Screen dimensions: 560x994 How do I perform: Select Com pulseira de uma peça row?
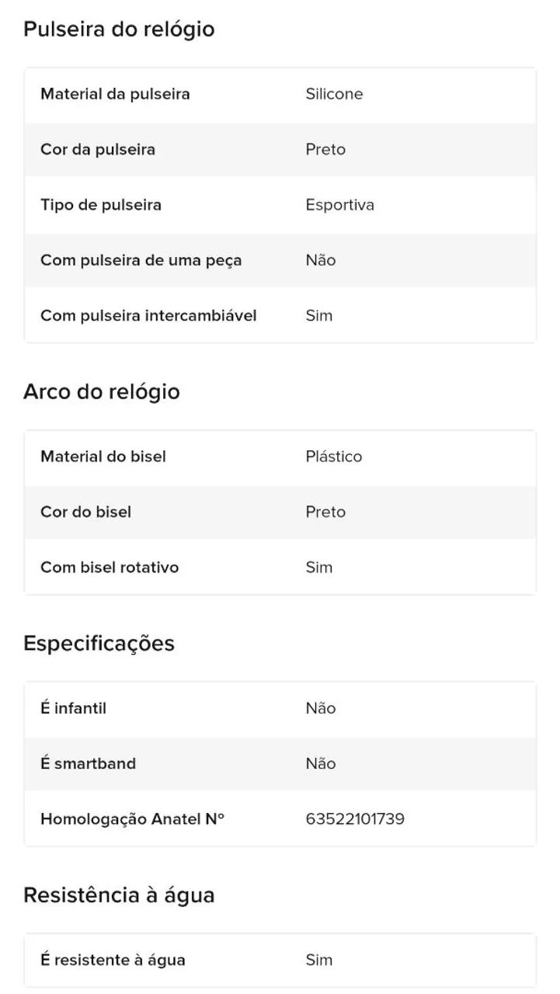(280, 260)
